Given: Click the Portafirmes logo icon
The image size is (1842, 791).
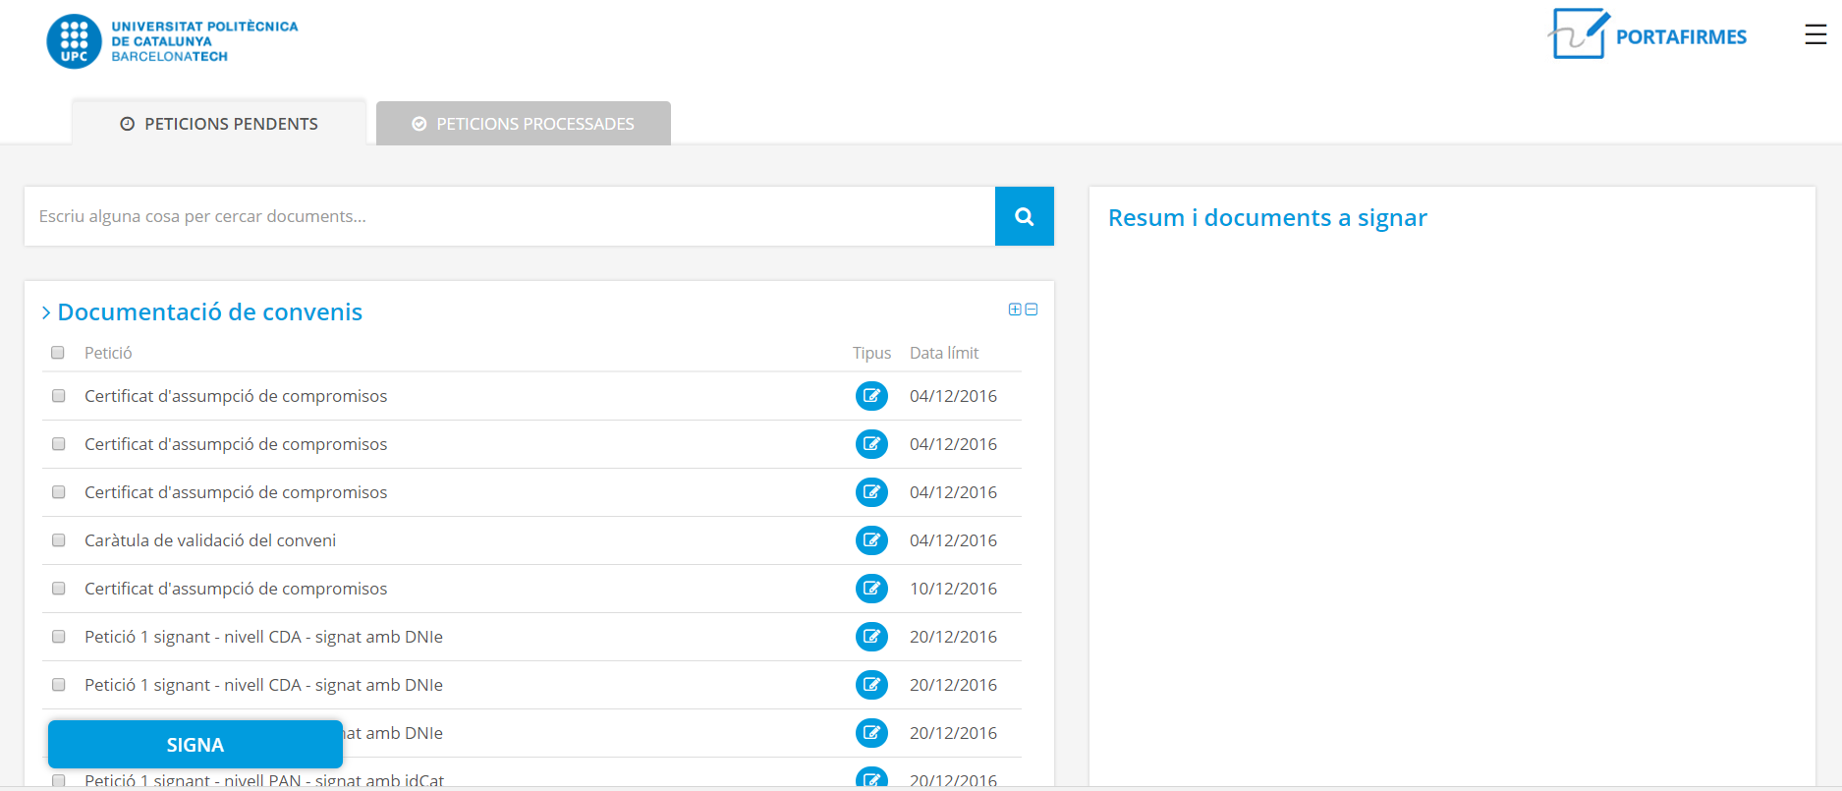Looking at the screenshot, I should (x=1578, y=34).
